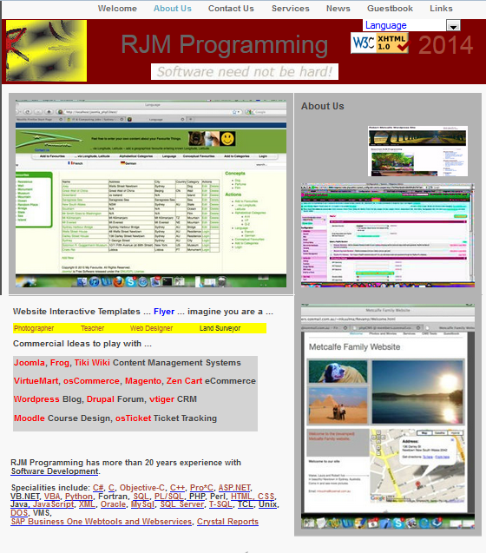The image size is (486, 553).
Task: Open SAP Business One Webtools and Webservices
Action: [102, 522]
